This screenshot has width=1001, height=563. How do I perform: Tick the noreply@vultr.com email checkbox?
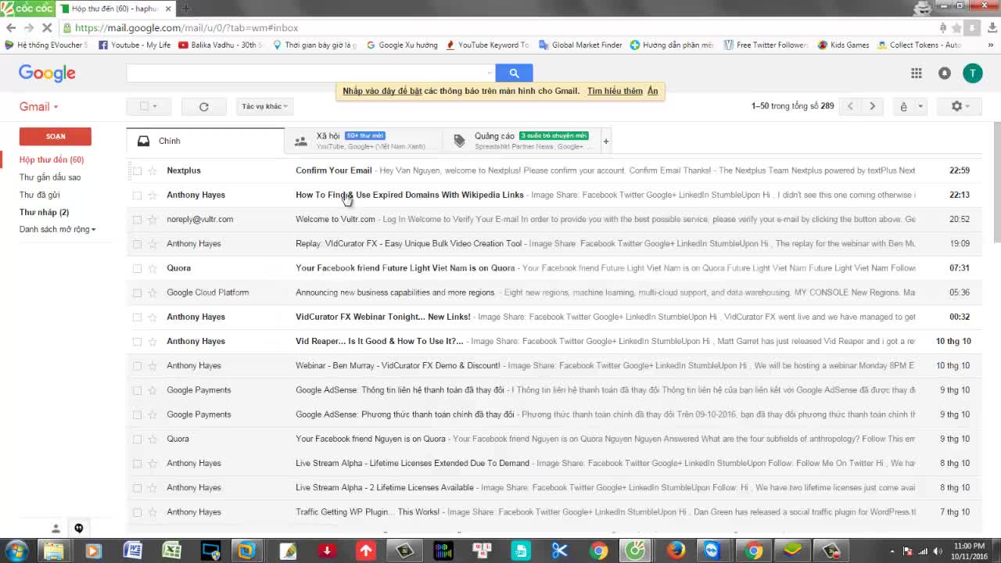tap(137, 219)
